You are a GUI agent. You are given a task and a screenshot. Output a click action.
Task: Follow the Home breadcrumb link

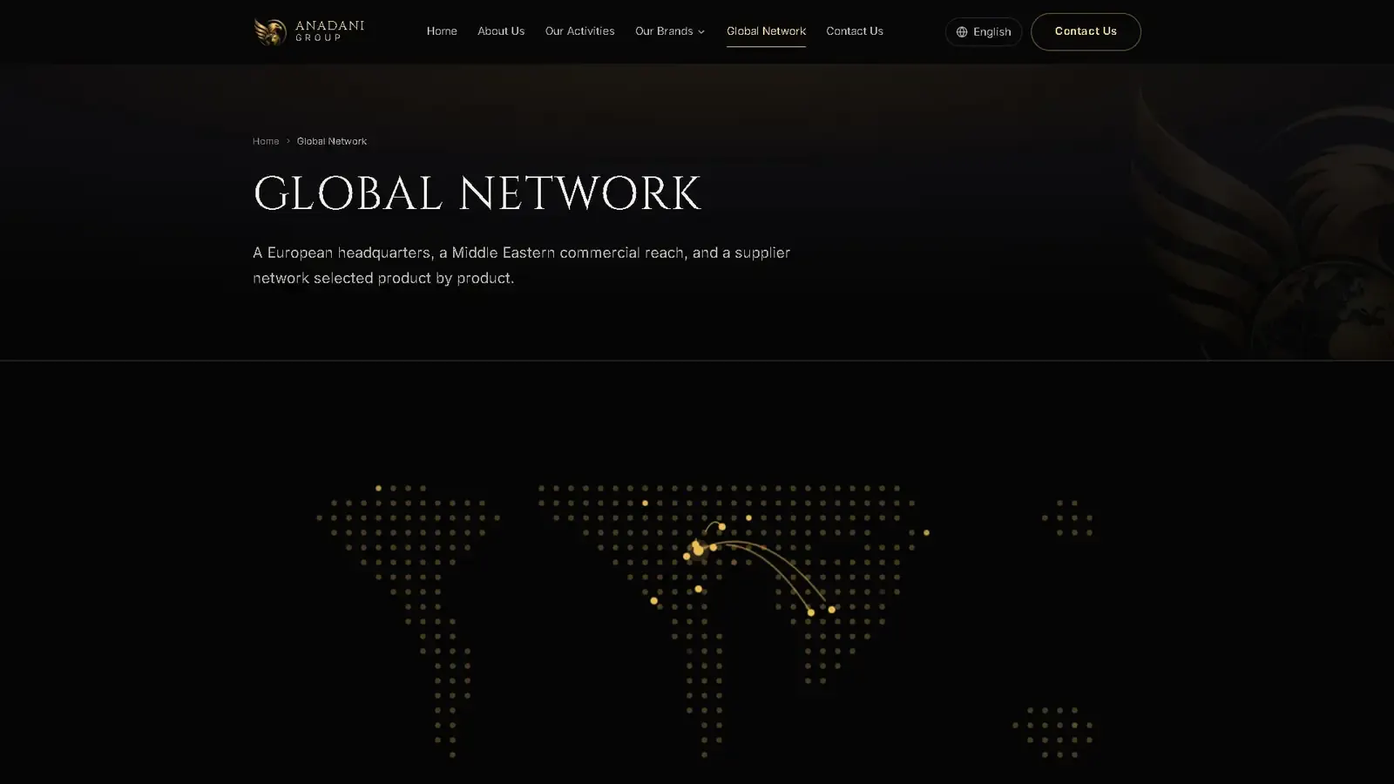coord(266,141)
